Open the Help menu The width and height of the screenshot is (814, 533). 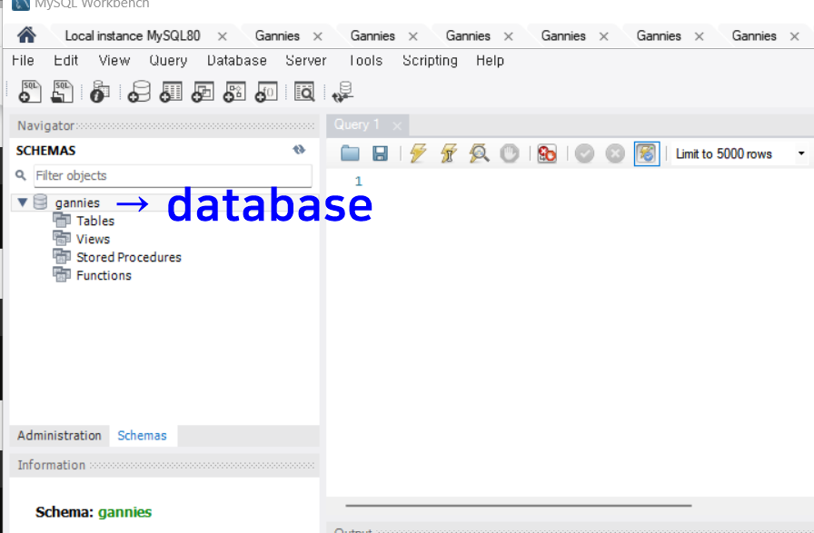[490, 61]
